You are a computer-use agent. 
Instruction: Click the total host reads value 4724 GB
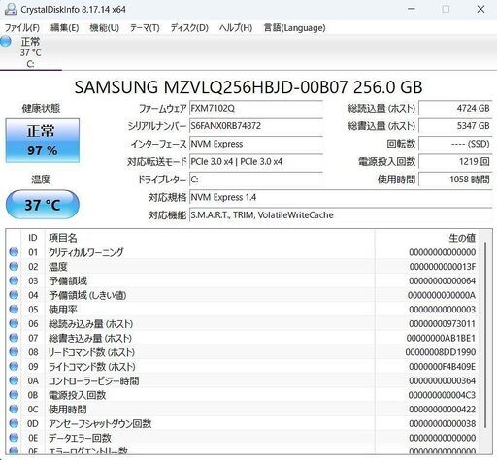(455, 108)
